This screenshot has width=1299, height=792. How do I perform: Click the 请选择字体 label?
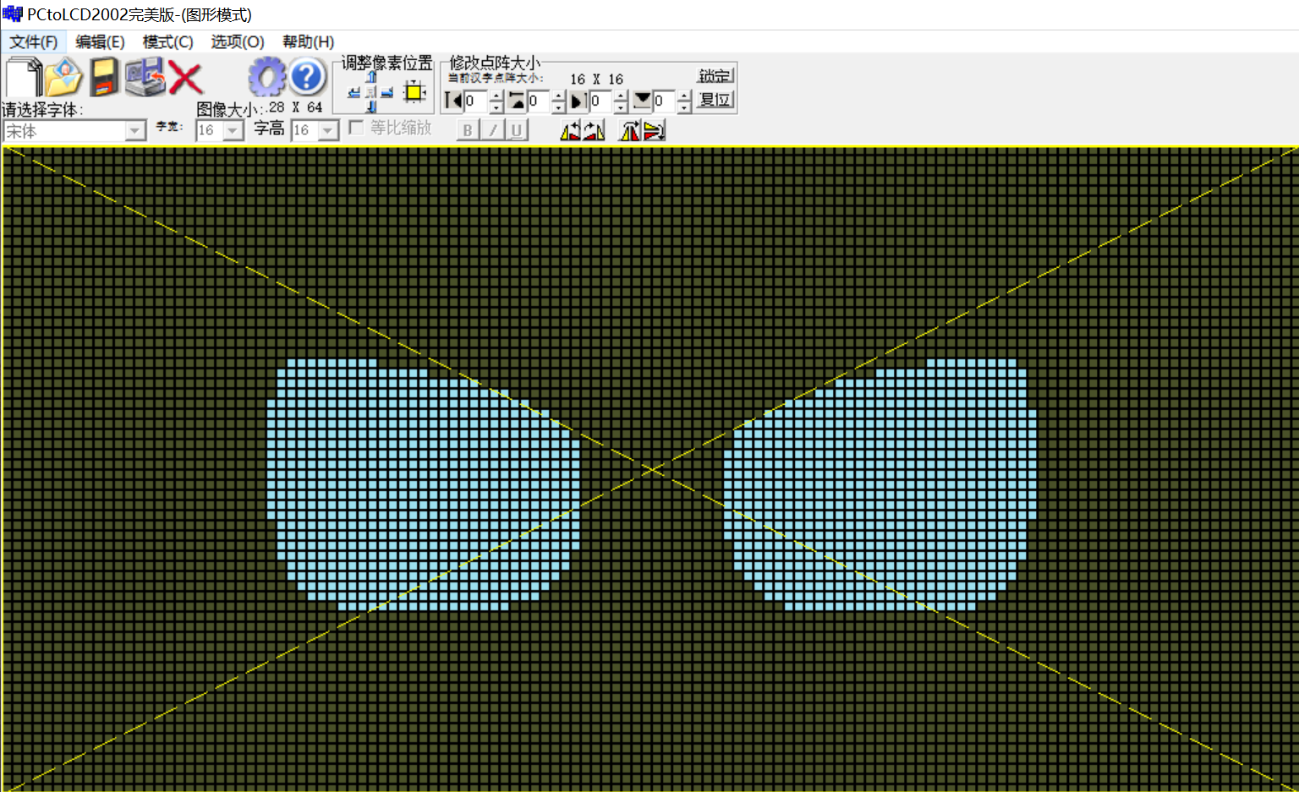(x=42, y=110)
